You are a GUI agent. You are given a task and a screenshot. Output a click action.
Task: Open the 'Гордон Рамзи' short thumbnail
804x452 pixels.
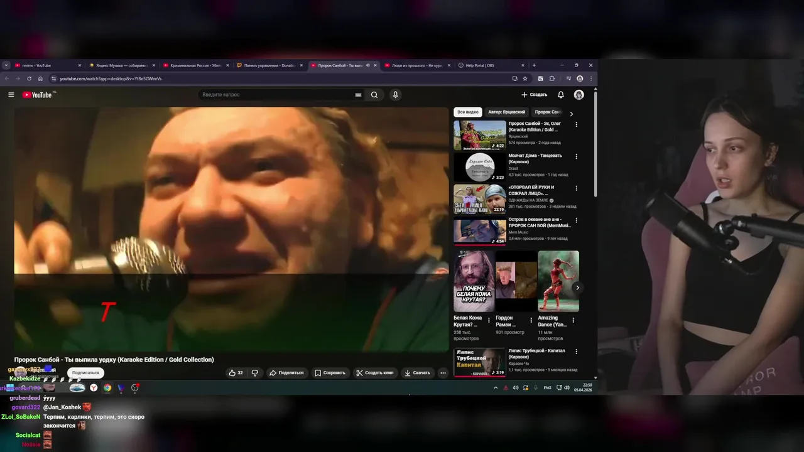516,281
